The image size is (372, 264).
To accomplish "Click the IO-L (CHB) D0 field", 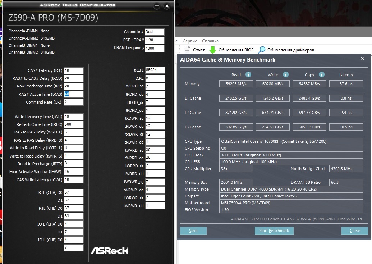I will [x=74, y=240].
